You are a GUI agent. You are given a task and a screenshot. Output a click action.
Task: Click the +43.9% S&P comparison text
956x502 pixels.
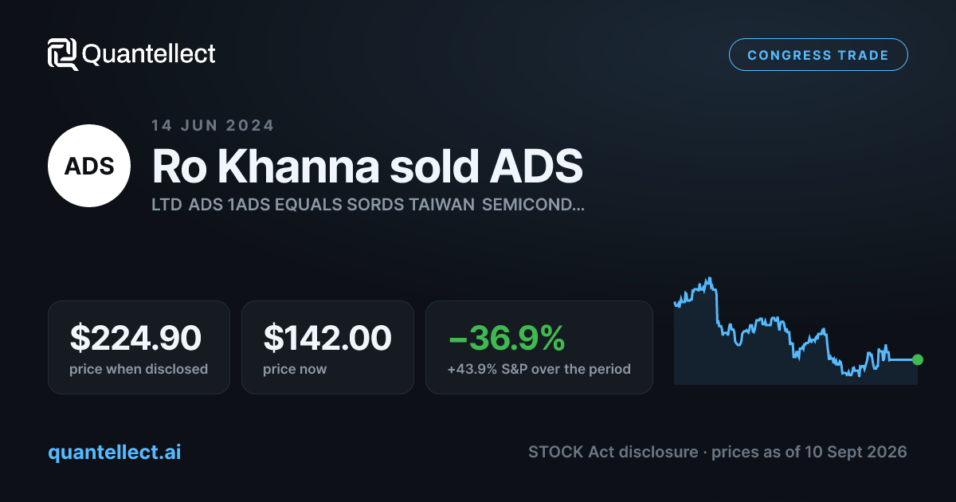[539, 369]
